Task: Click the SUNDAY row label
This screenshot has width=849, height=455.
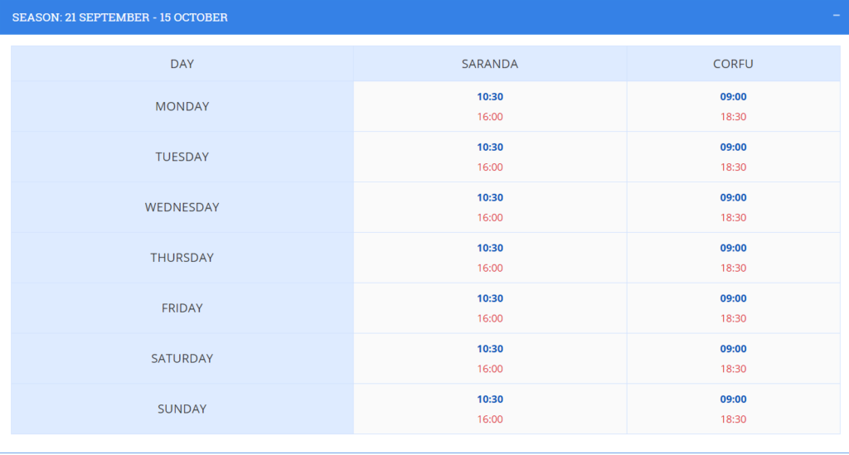Action: [x=182, y=409]
